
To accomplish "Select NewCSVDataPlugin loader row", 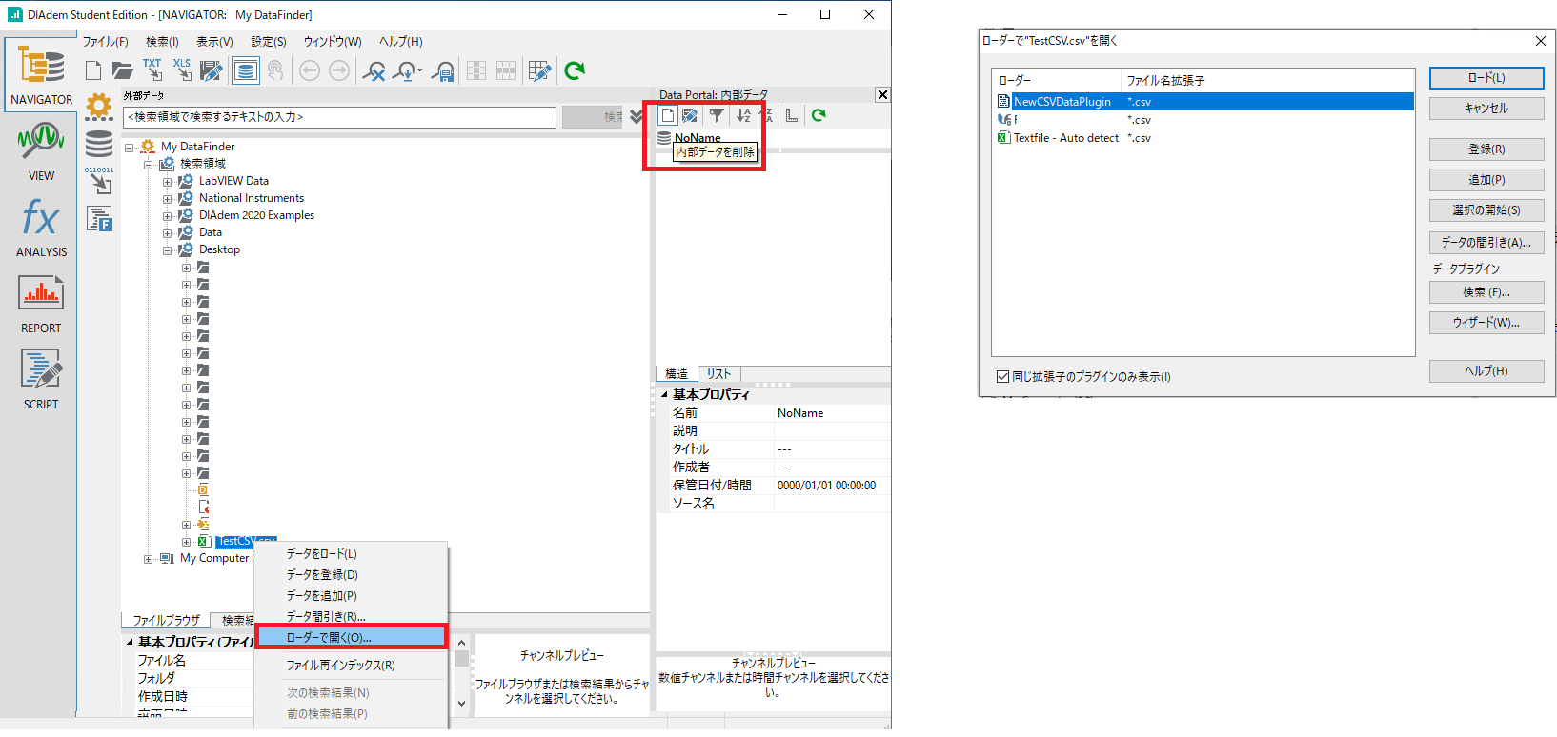I will click(1203, 102).
